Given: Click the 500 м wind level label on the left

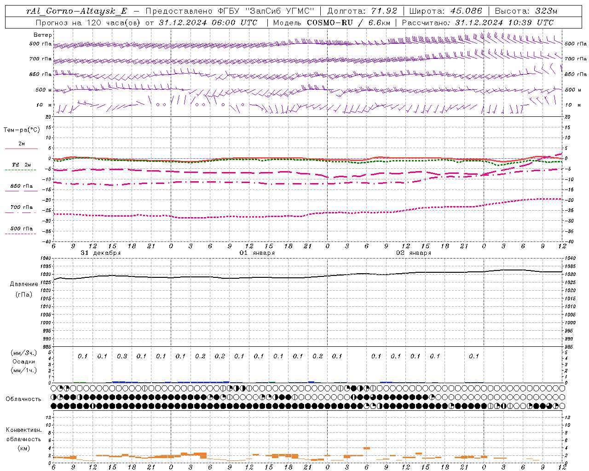Looking at the screenshot, I should coord(43,90).
